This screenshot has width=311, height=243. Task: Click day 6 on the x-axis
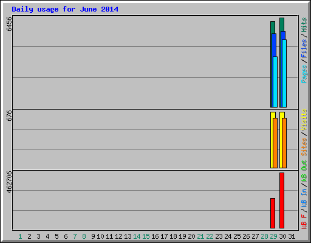pyautogui.click(x=66, y=236)
